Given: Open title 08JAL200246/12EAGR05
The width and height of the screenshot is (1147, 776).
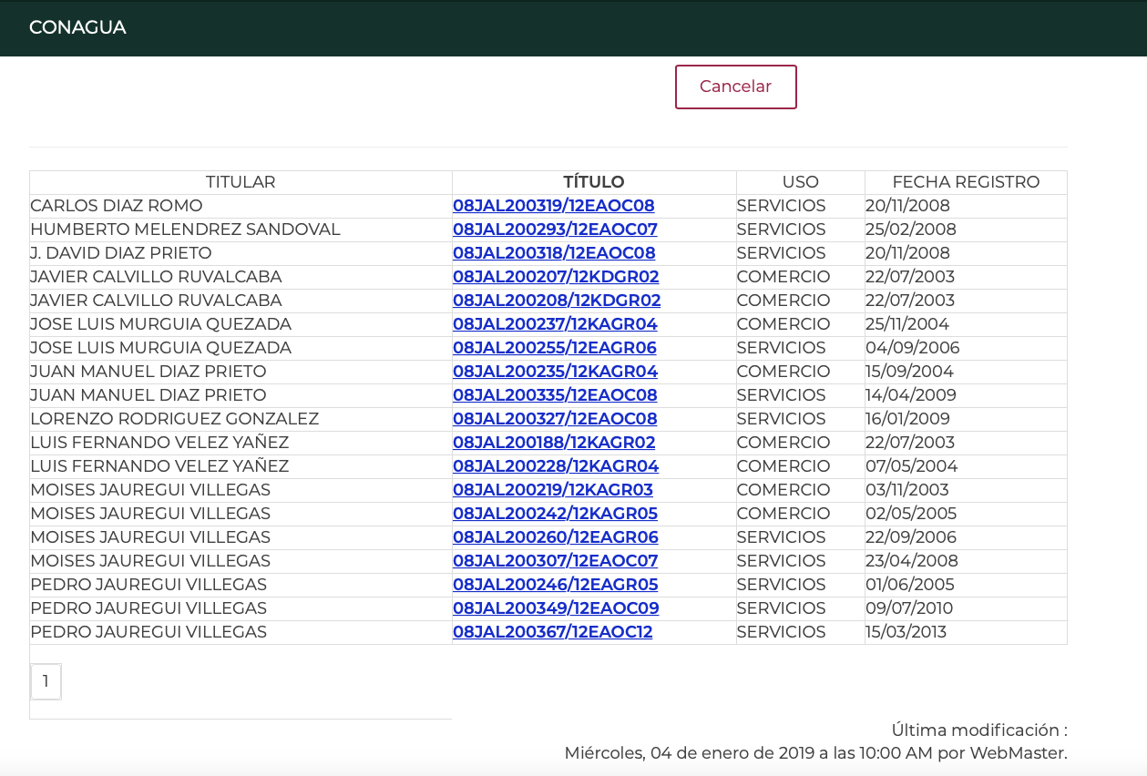Looking at the screenshot, I should [555, 585].
